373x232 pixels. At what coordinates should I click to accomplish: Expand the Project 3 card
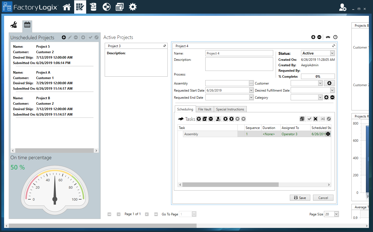[165, 46]
